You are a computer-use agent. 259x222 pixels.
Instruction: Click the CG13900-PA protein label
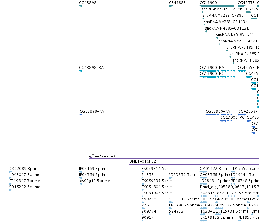point(218,111)
